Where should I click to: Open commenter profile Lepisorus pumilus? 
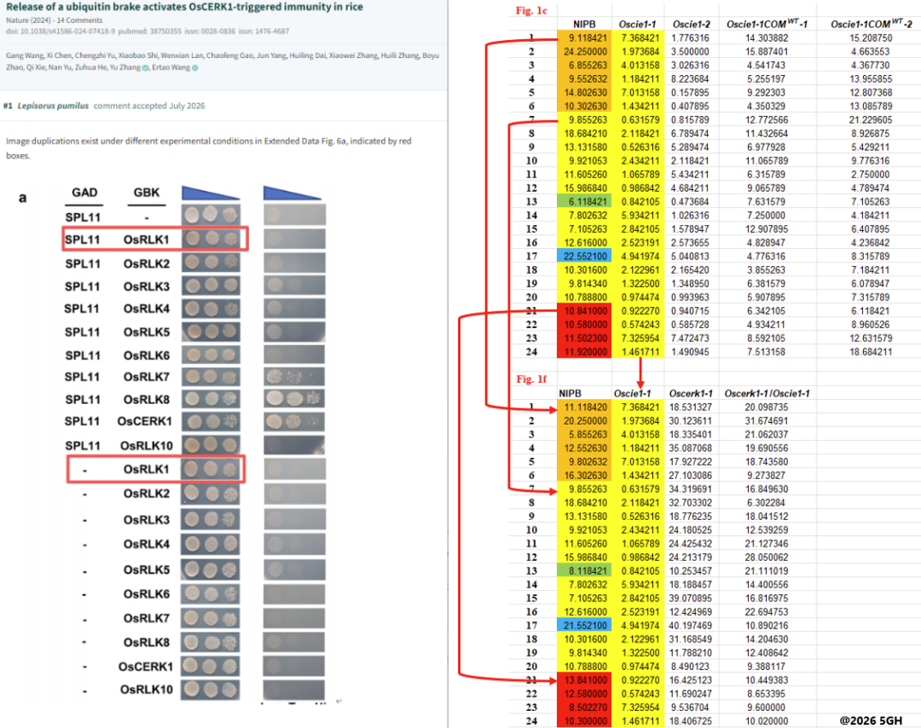point(53,106)
